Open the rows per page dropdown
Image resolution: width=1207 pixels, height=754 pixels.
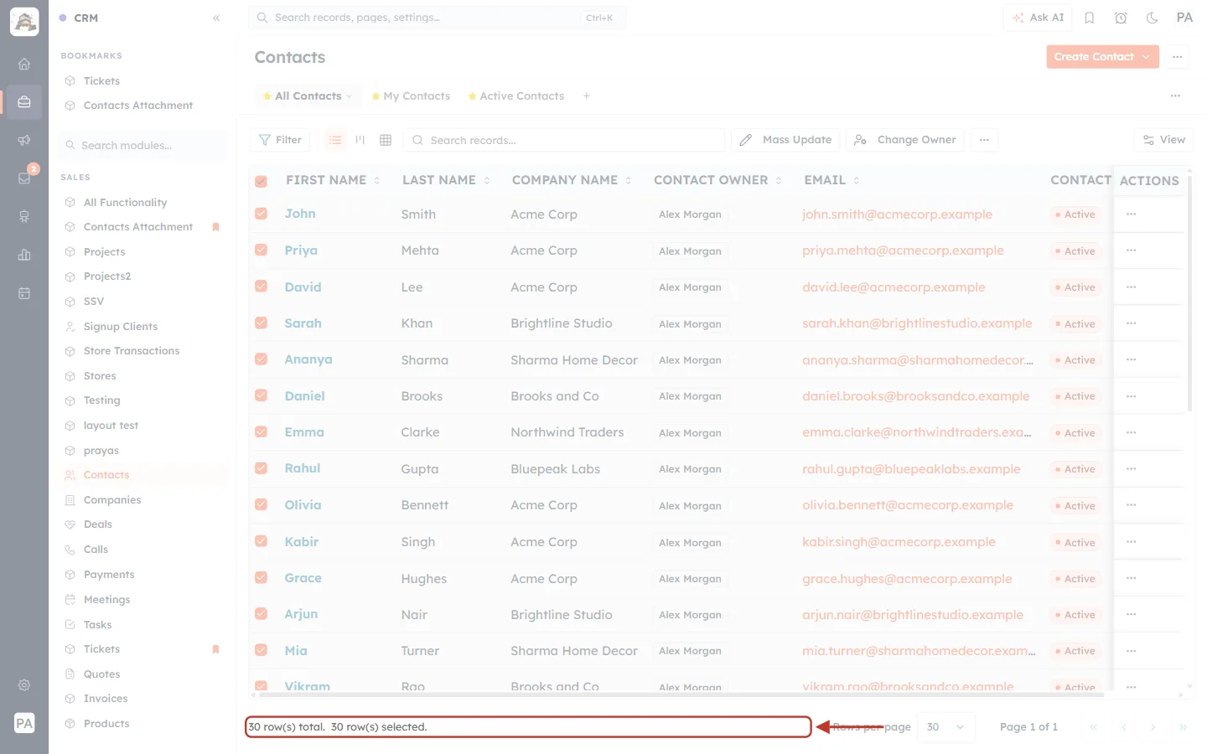946,727
